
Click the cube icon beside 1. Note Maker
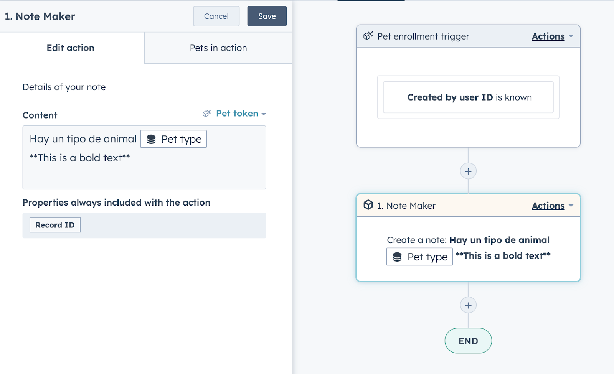pos(369,206)
